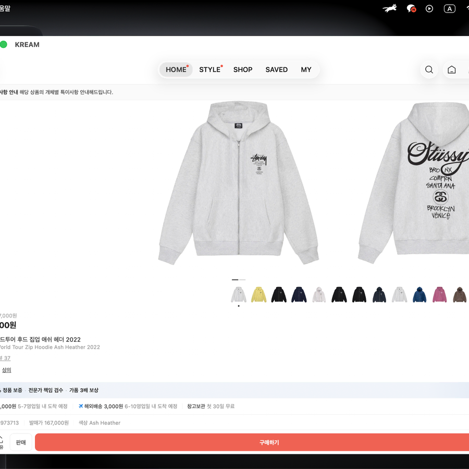Open the chat notification menu bar icon
The image size is (469, 469).
(x=411, y=9)
